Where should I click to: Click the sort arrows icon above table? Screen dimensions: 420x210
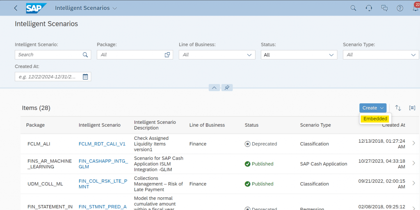(398, 108)
